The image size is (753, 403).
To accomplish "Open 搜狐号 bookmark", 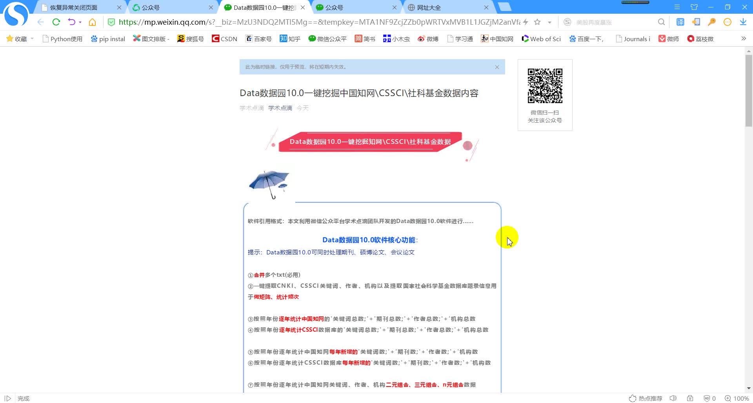I will [191, 39].
